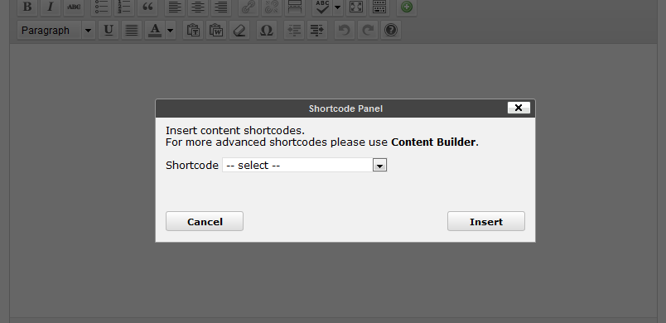This screenshot has height=323, width=666.
Task: Insert a blockquote
Action: pyautogui.click(x=147, y=7)
